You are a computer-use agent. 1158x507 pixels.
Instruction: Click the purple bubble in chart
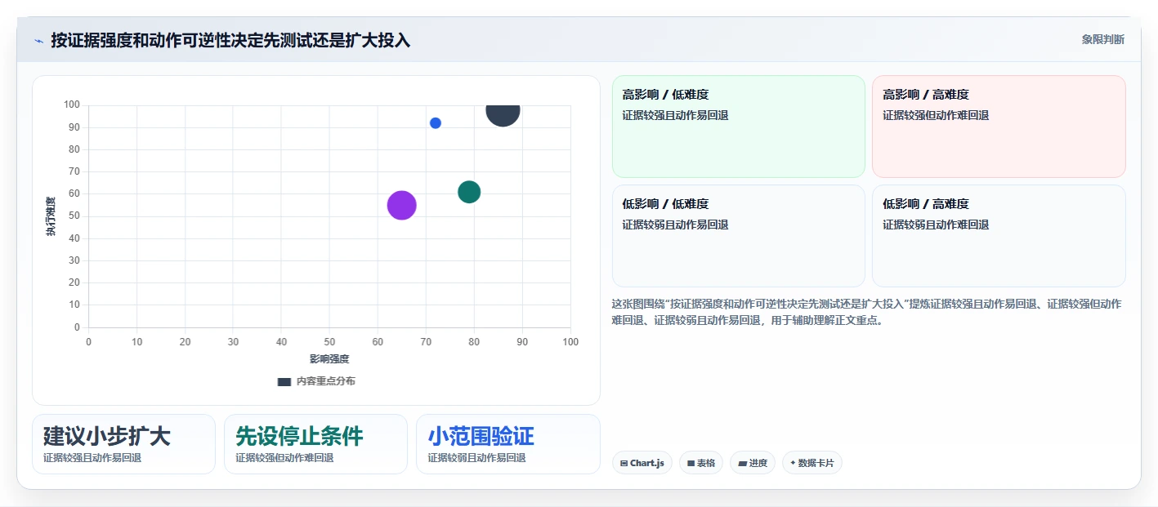(x=401, y=205)
